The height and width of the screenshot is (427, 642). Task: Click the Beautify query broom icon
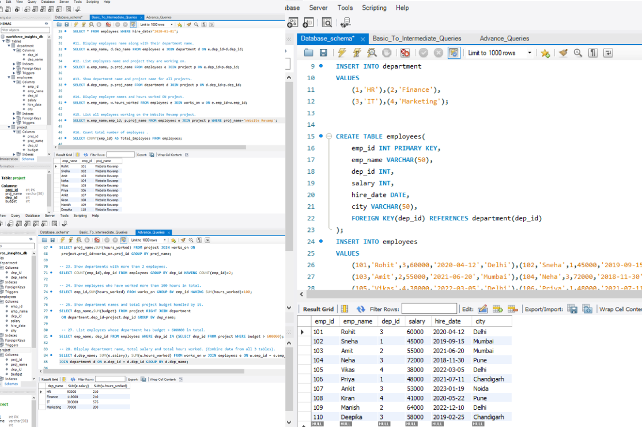pyautogui.click(x=563, y=53)
